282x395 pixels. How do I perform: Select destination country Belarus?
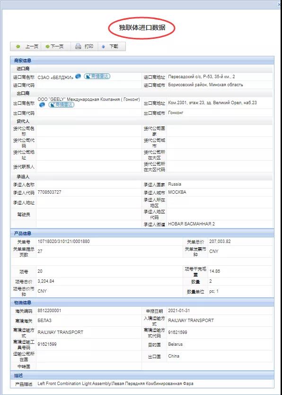tap(176, 344)
